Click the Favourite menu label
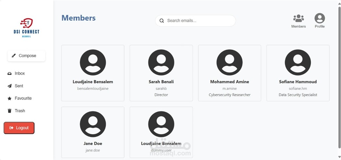Screen dimensions: 341x160 click(x=23, y=98)
